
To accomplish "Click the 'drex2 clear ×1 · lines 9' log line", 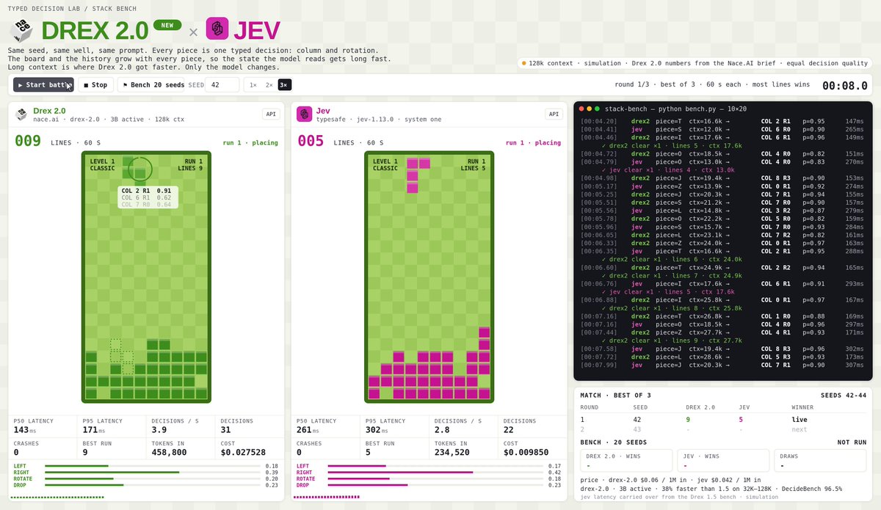I will 672,340.
